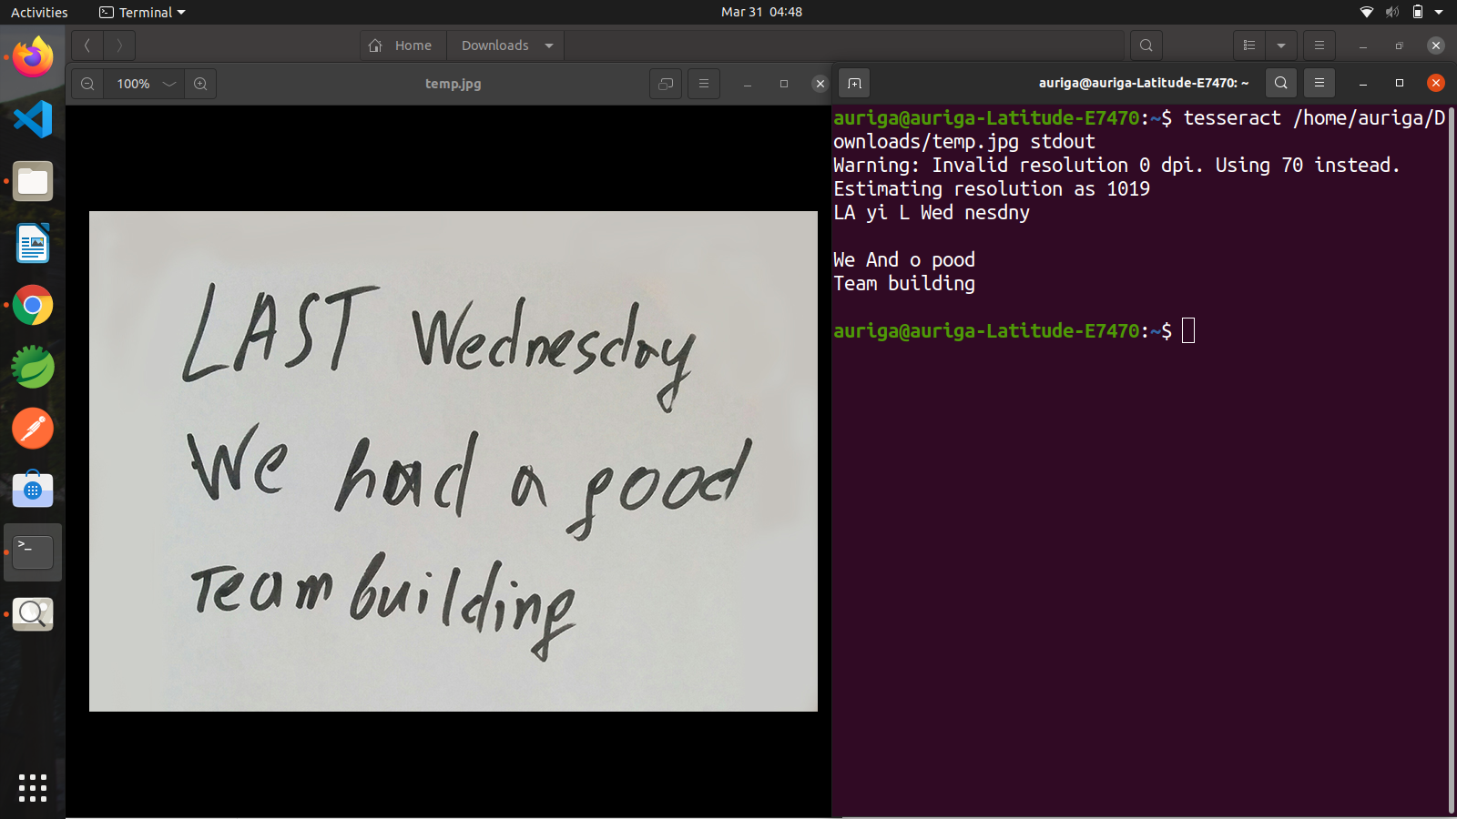Screen dimensions: 1457x819
Task: Open file manager main menu
Action: click(x=1319, y=45)
